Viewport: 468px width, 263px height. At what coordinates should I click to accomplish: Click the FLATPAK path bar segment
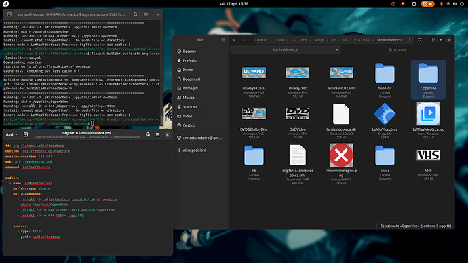coord(362,40)
